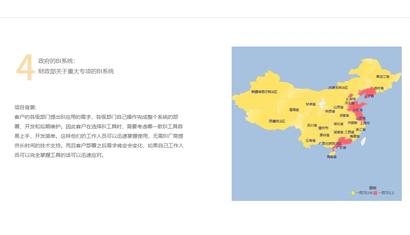Click the yellow 一百万以内 legend swatch

click(x=353, y=193)
